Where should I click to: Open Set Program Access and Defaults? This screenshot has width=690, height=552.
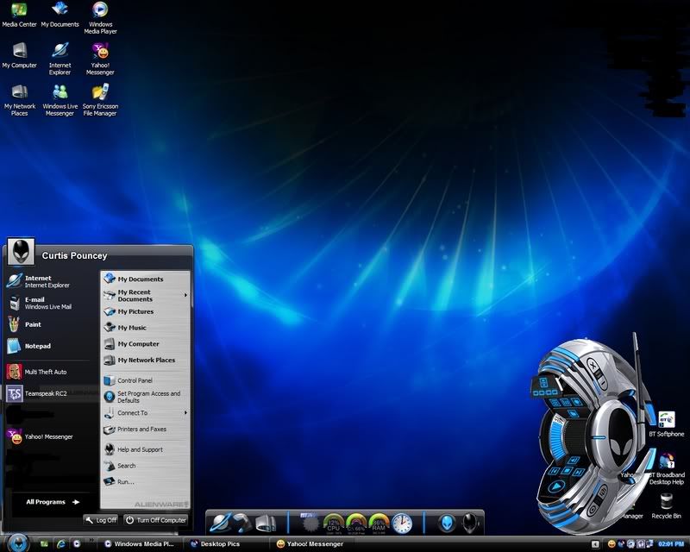146,397
